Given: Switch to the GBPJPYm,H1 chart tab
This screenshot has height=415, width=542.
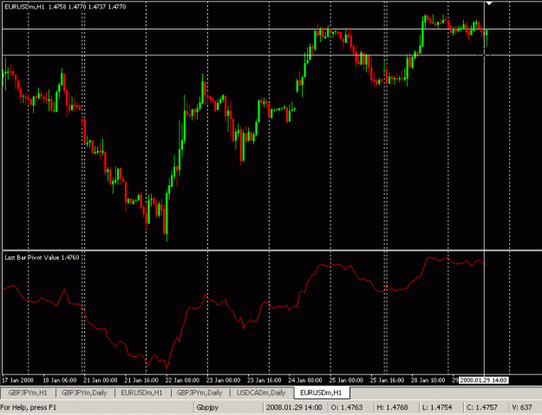Looking at the screenshot, I should [x=28, y=392].
